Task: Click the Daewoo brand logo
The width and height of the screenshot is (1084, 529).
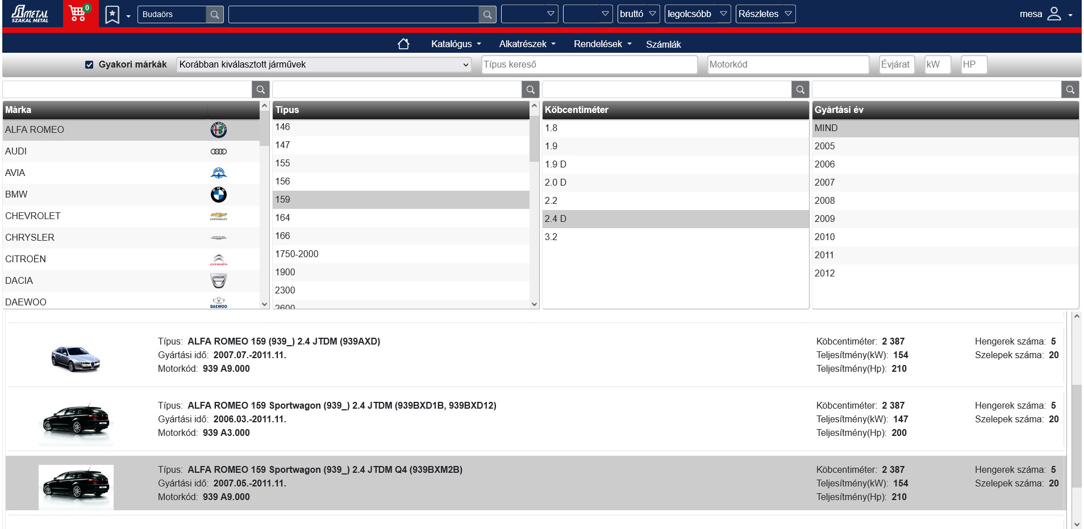Action: [219, 303]
